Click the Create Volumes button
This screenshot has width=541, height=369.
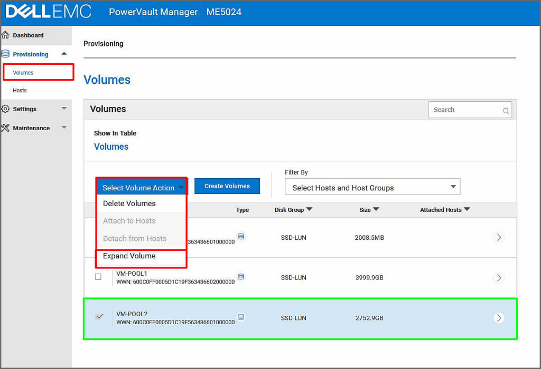[x=227, y=186]
